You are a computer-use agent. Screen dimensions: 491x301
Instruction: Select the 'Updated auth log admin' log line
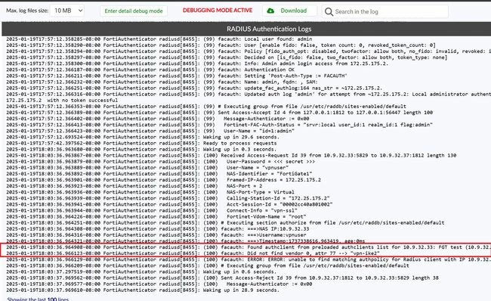[x=249, y=94]
